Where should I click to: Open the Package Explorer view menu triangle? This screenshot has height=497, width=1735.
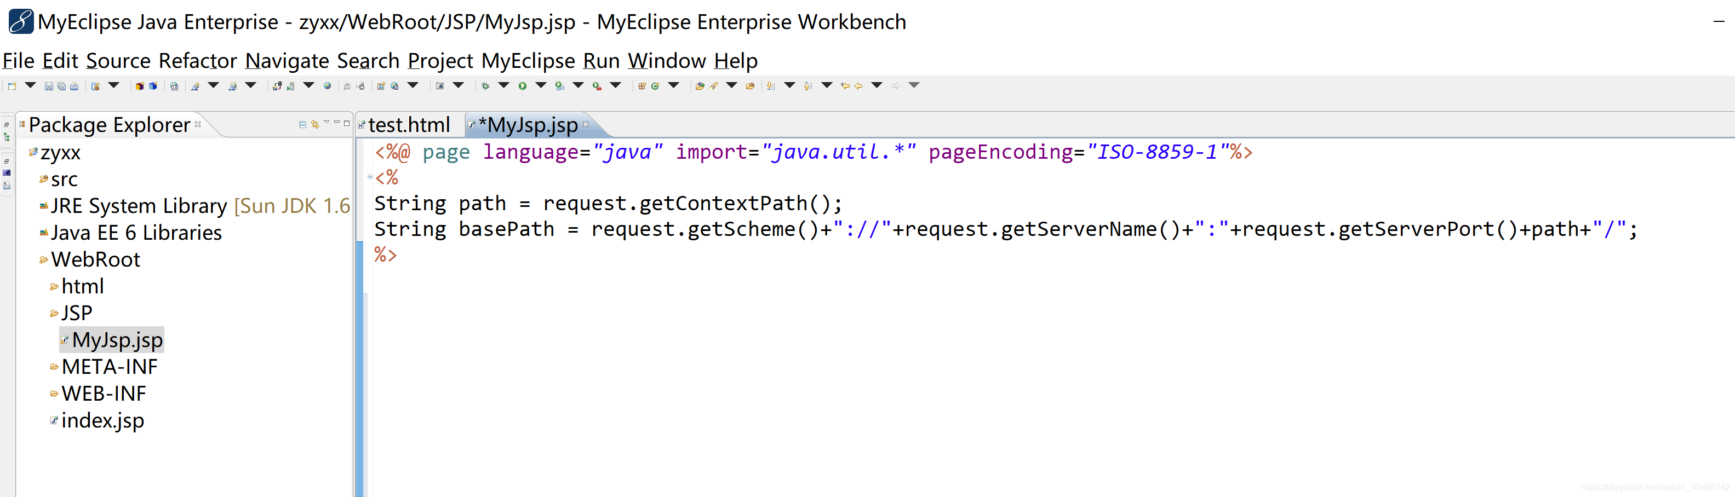point(327,123)
